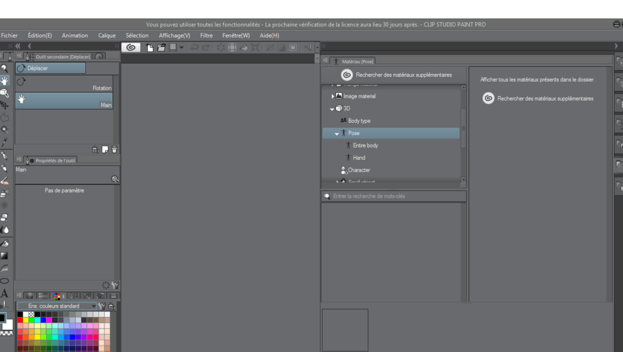The width and height of the screenshot is (623, 352).
Task: Switch to Propriétés de l'outil tab
Action: pyautogui.click(x=51, y=160)
